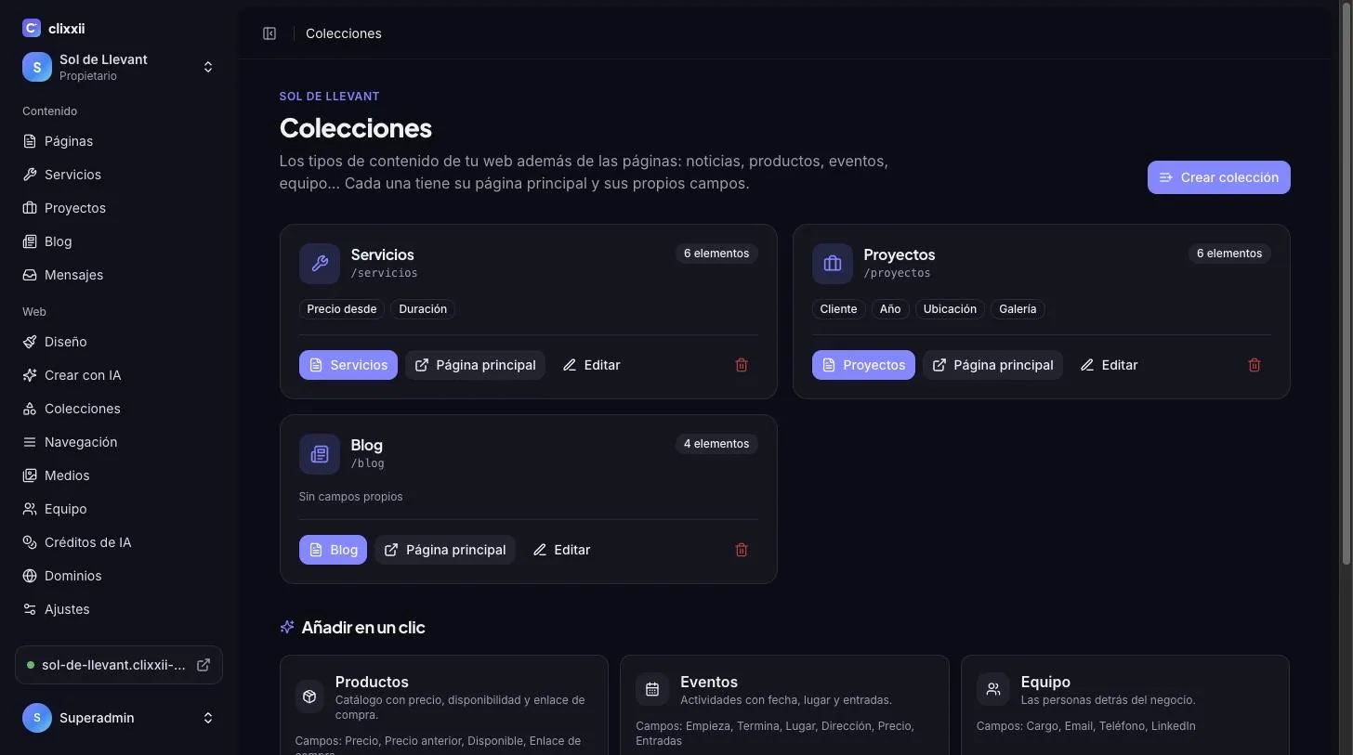Click the Sol de Llevant avatar icon

tap(37, 67)
